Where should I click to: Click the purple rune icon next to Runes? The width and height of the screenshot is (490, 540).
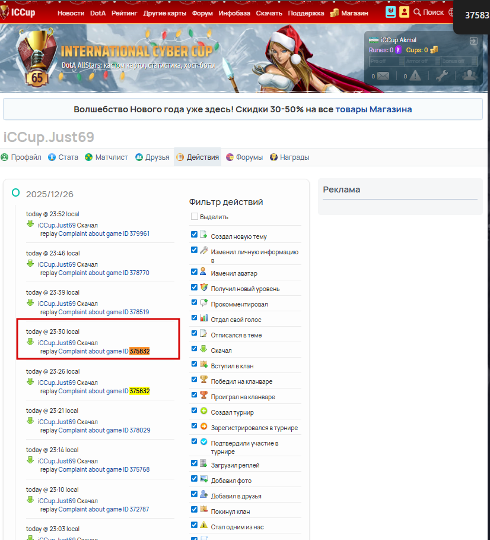pyautogui.click(x=398, y=50)
